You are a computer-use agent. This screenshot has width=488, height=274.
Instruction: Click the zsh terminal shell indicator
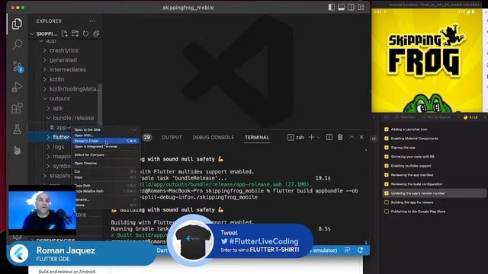click(x=296, y=137)
